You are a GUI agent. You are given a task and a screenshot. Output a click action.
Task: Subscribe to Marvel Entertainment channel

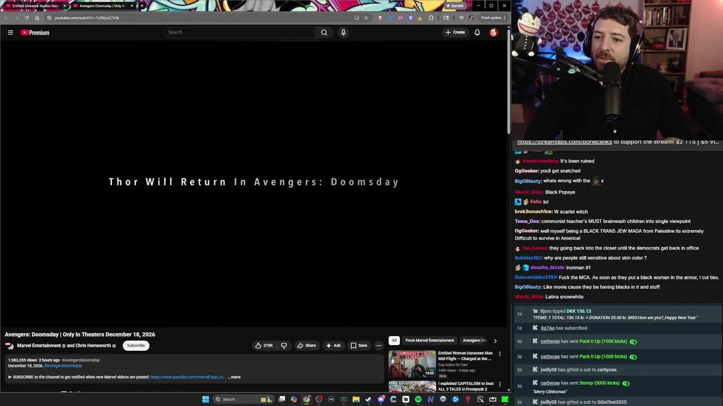click(136, 346)
